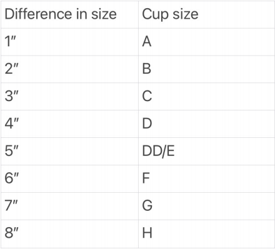Image resolution: width=275 pixels, height=249 pixels.
Task: Select the cup size H cell
Action: click(x=206, y=234)
